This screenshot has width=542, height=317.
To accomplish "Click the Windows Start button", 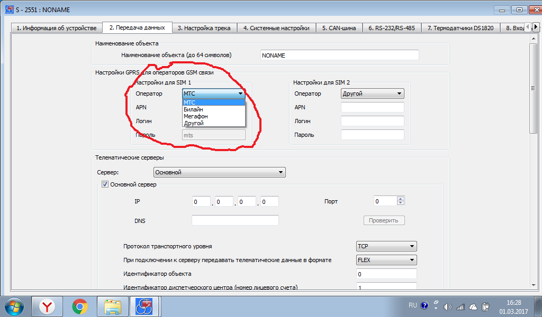I will [x=14, y=306].
